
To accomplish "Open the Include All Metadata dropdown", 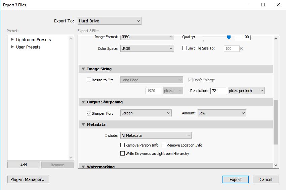I will 156,135.
